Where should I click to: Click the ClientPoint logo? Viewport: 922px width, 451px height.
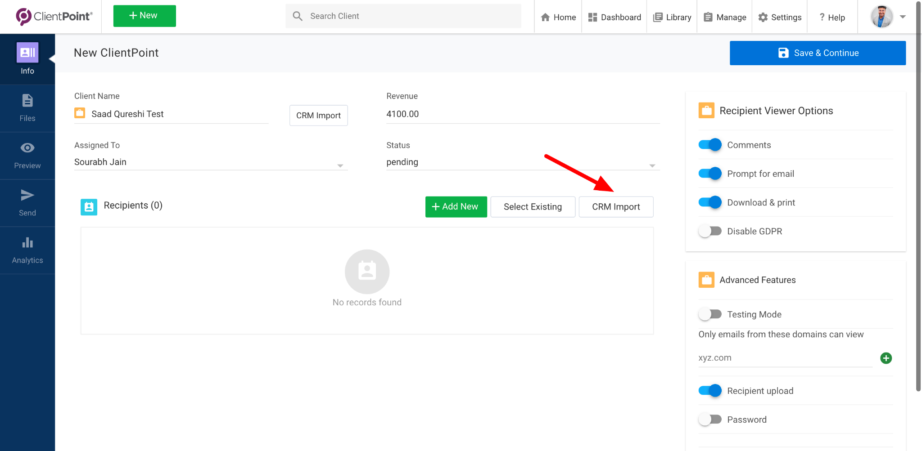tap(54, 16)
